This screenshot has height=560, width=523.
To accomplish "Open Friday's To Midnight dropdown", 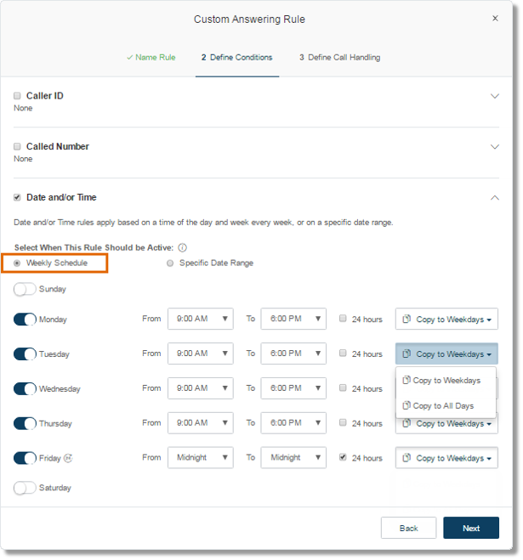I will 293,457.
